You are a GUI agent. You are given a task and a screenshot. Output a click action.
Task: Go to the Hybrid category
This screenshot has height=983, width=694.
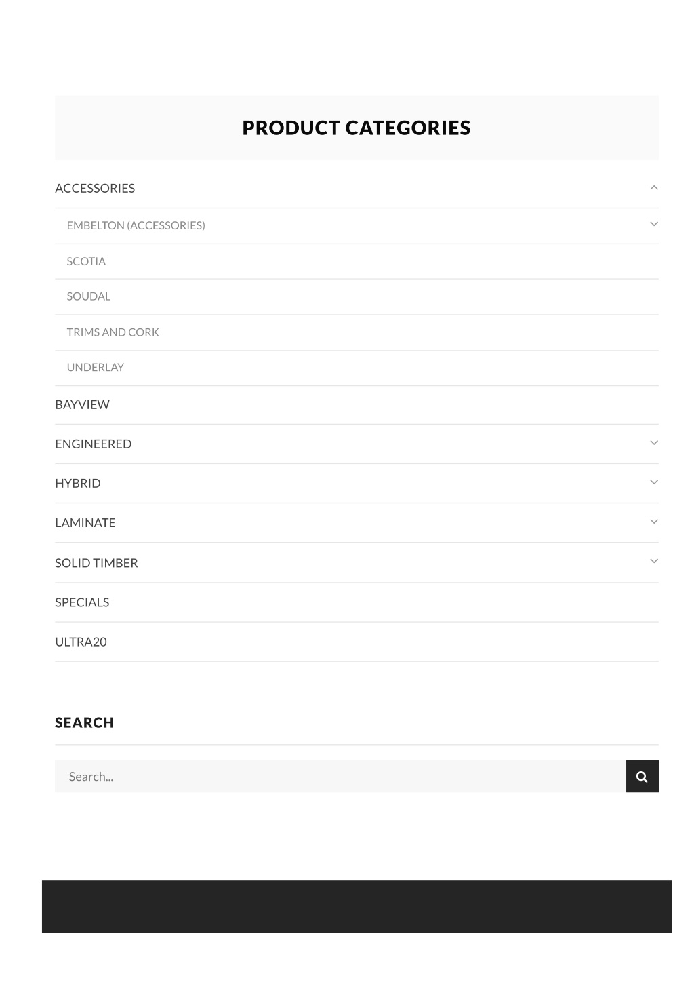click(77, 483)
